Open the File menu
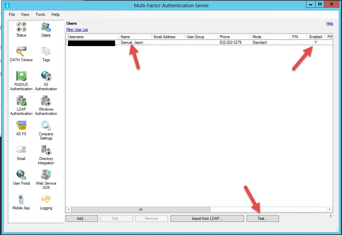The width and height of the screenshot is (342, 235). pyautogui.click(x=12, y=14)
